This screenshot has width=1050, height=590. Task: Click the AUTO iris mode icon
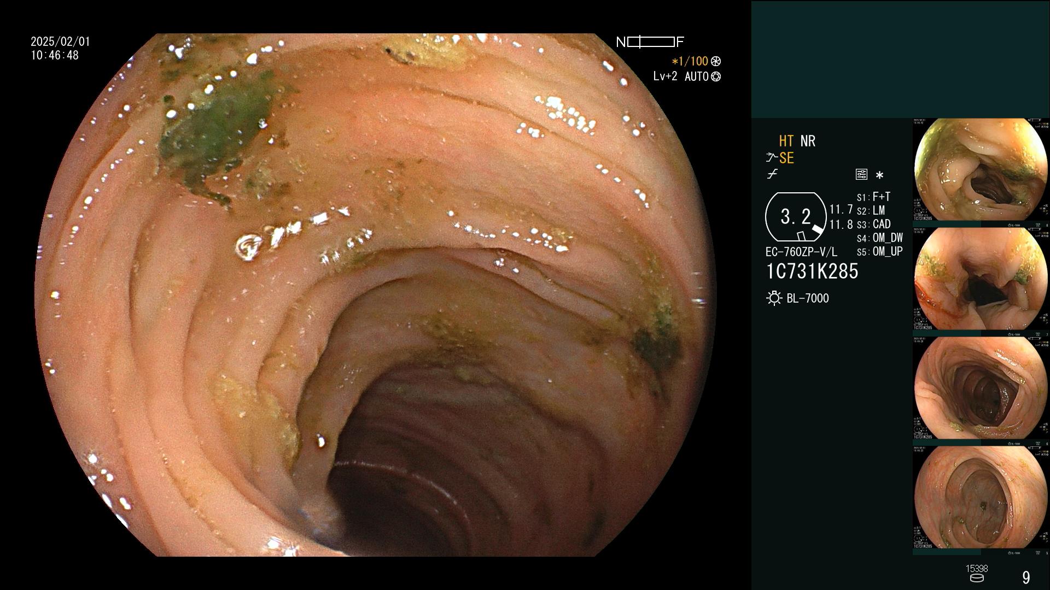(x=716, y=77)
